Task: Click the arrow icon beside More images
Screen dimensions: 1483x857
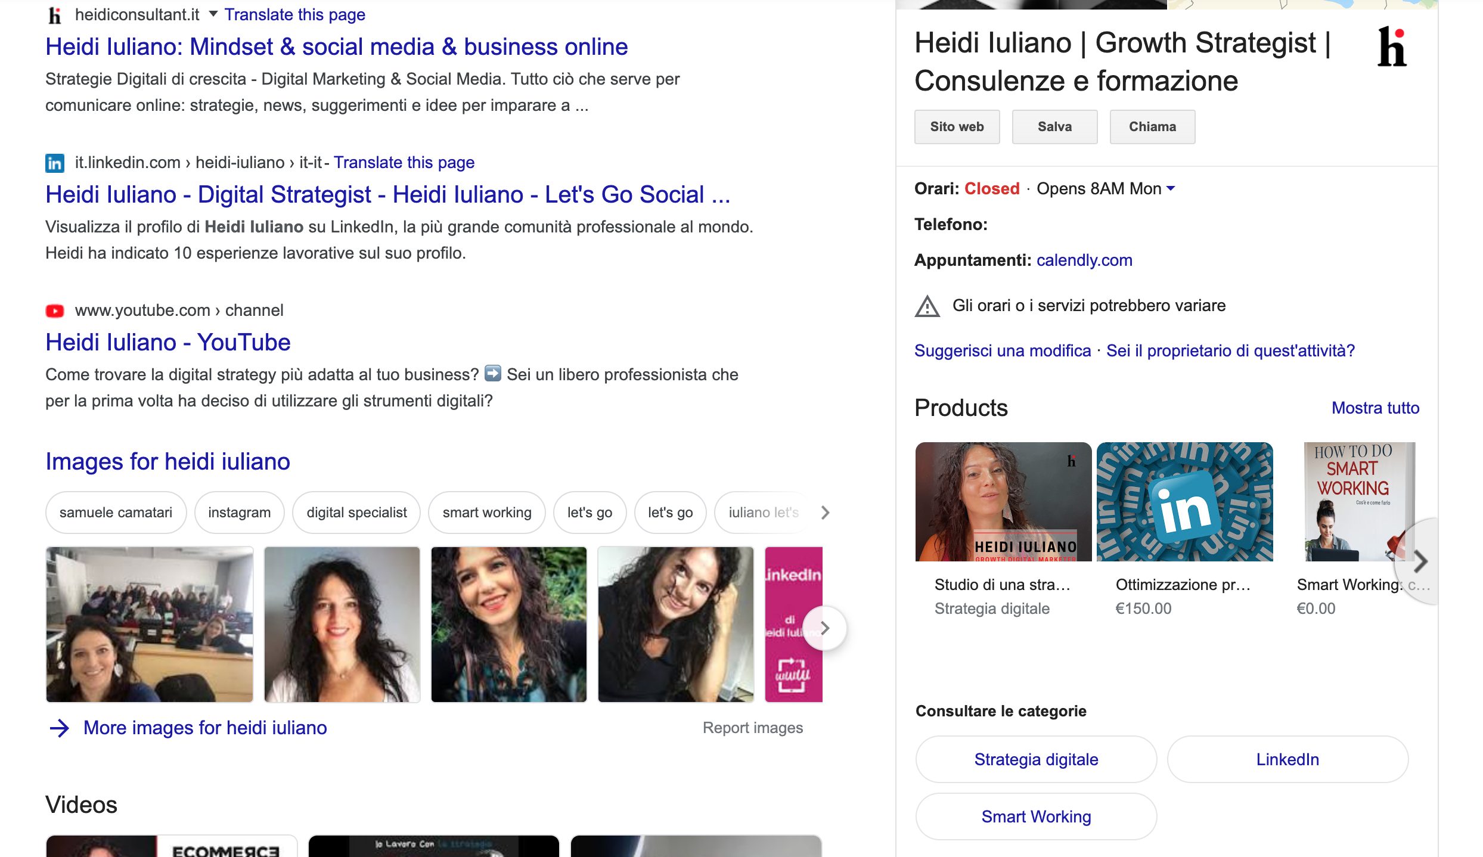Action: click(x=59, y=728)
